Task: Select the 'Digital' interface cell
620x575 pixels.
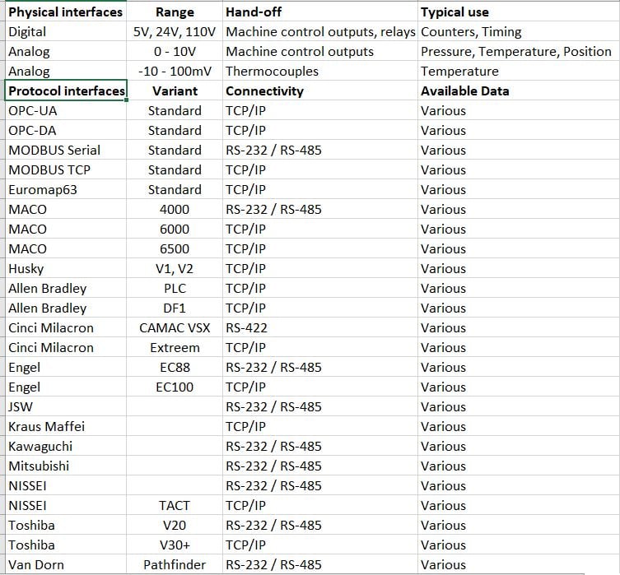Action: [66, 31]
